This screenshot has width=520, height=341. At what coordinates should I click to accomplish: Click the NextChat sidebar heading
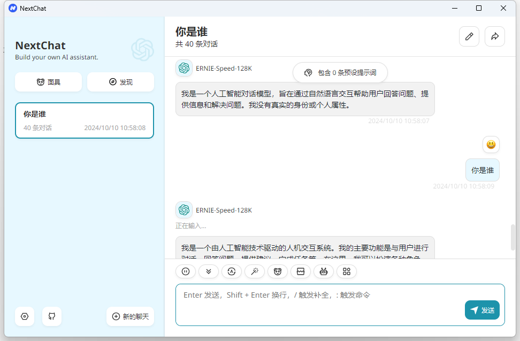pyautogui.click(x=41, y=46)
